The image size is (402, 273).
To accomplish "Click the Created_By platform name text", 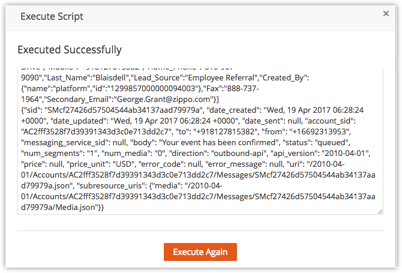I will pyautogui.click(x=70, y=88).
